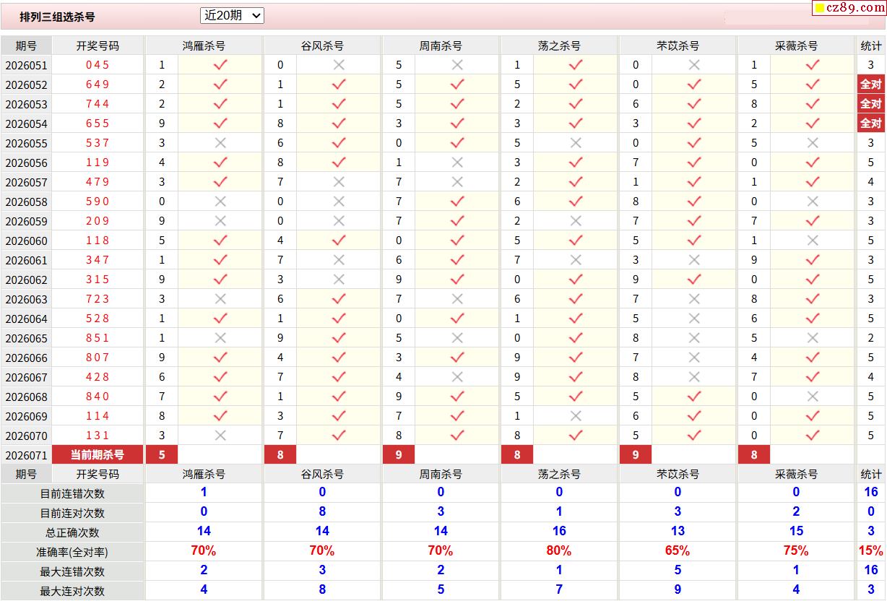Click the gray cross in 荡之杀号 for 2026061
This screenshot has width=887, height=601.
(576, 260)
